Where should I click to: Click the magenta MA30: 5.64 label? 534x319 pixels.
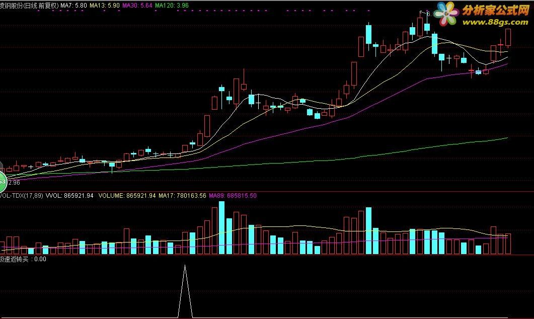[x=137, y=6]
